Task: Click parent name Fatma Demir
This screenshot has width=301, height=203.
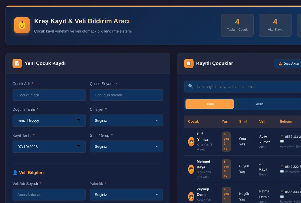Action: (264, 194)
